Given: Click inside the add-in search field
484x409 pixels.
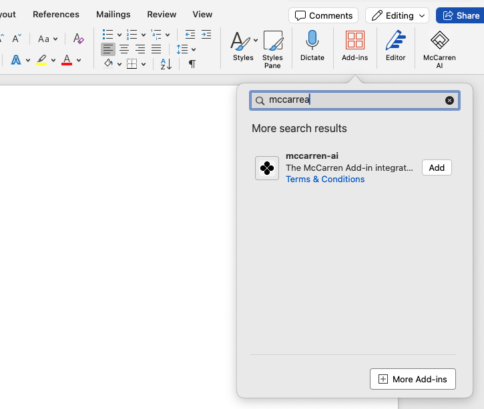Looking at the screenshot, I should pos(354,100).
